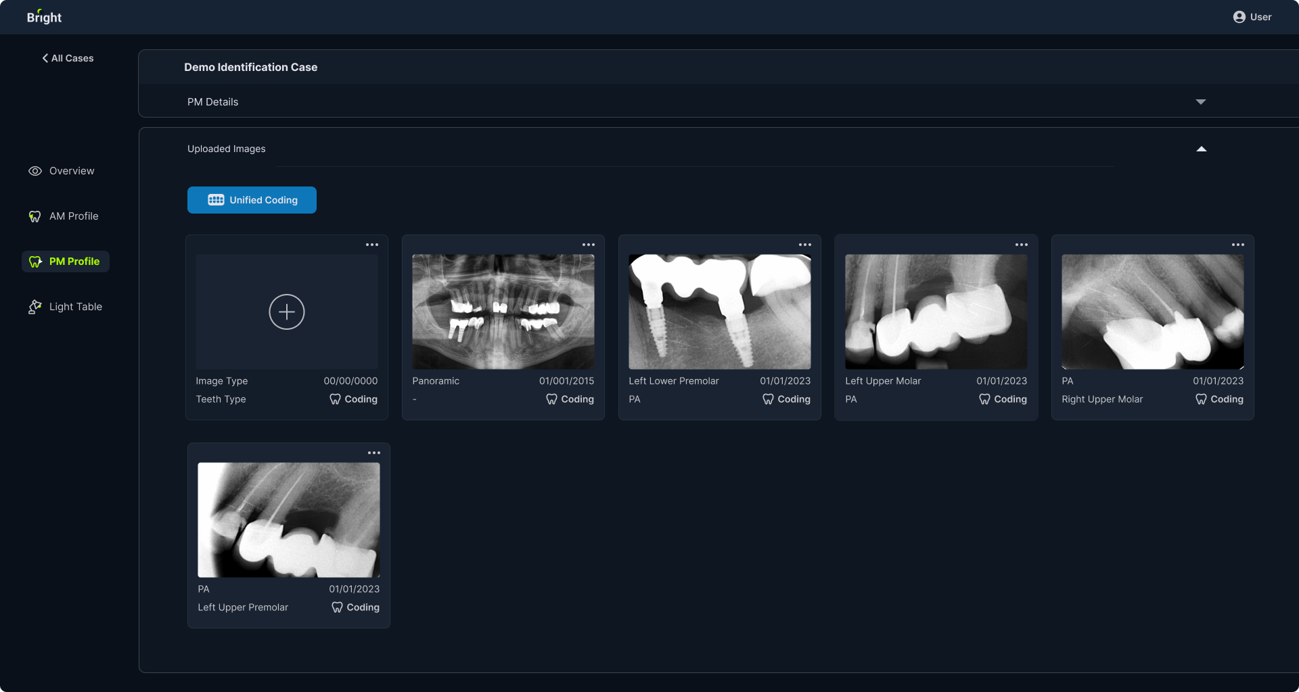
Task: Click the PM Profile tooth icon
Action: [x=35, y=262]
